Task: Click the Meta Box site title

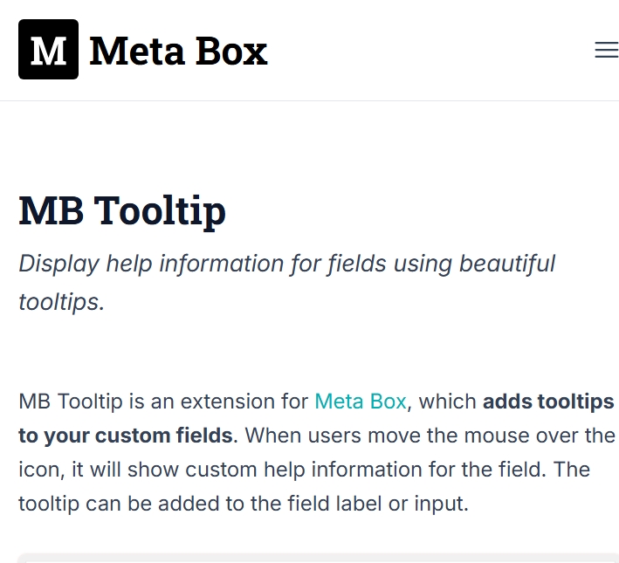Action: coord(178,51)
